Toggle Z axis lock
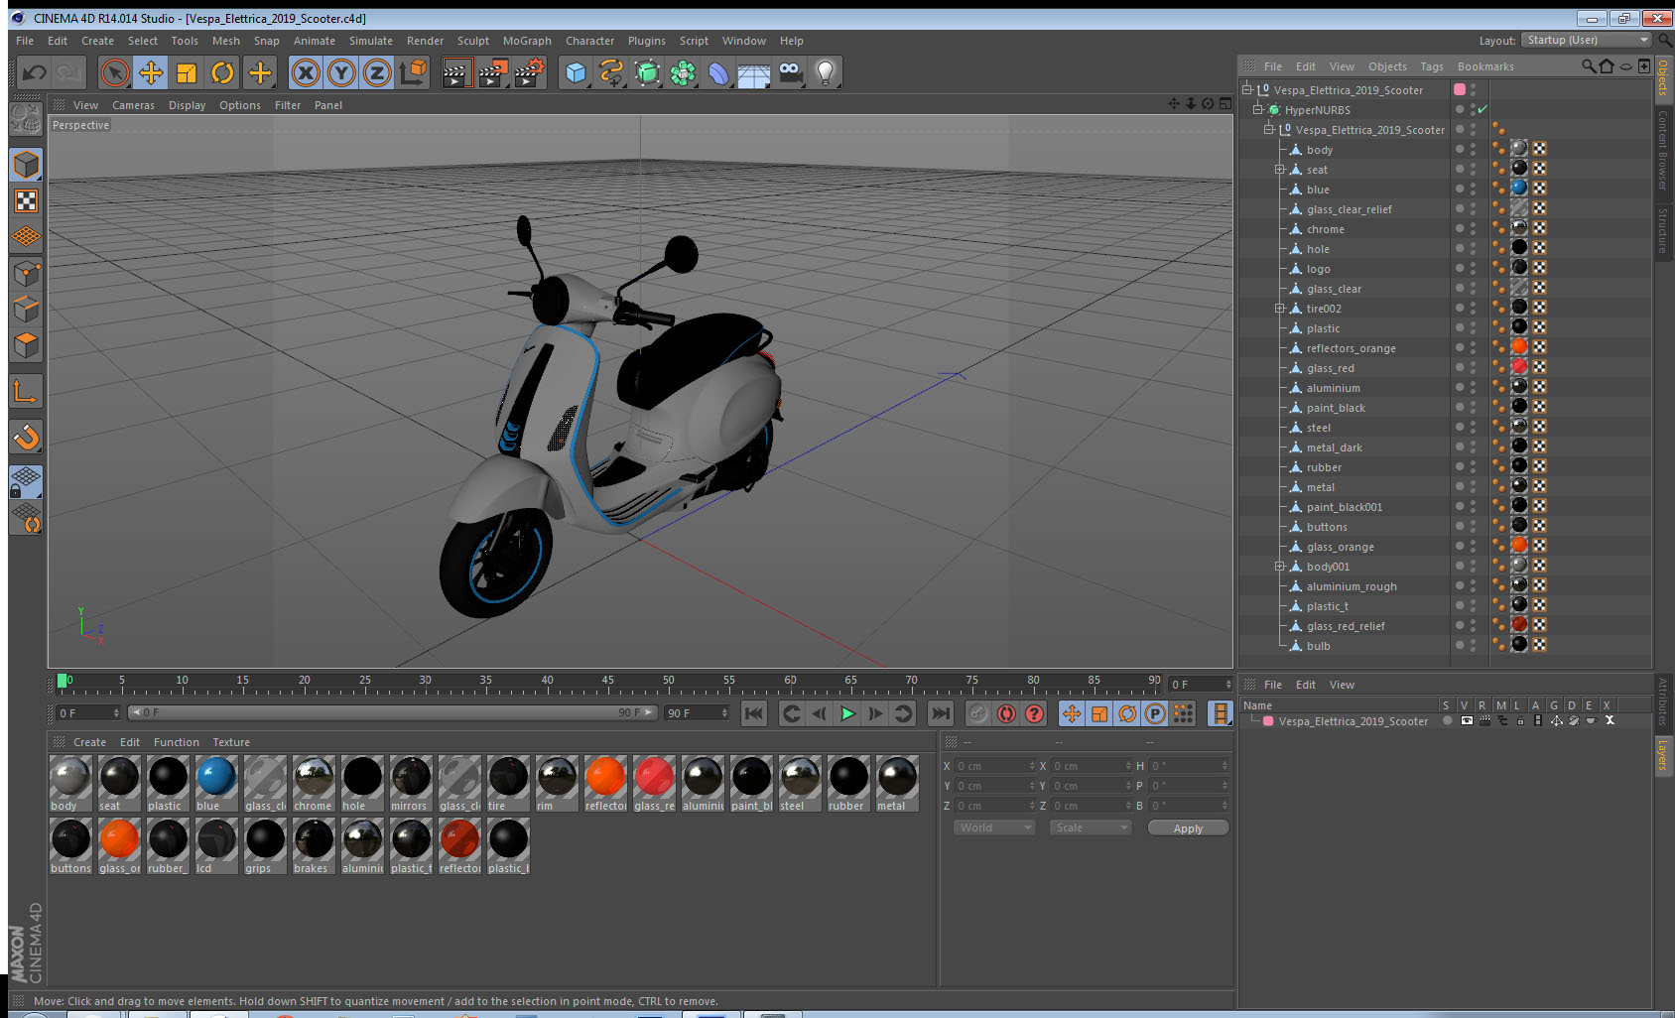The height and width of the screenshot is (1018, 1675). tap(377, 72)
